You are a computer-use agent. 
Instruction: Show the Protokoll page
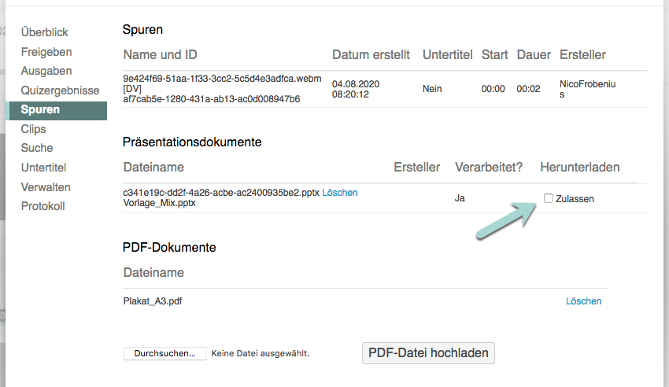(43, 206)
